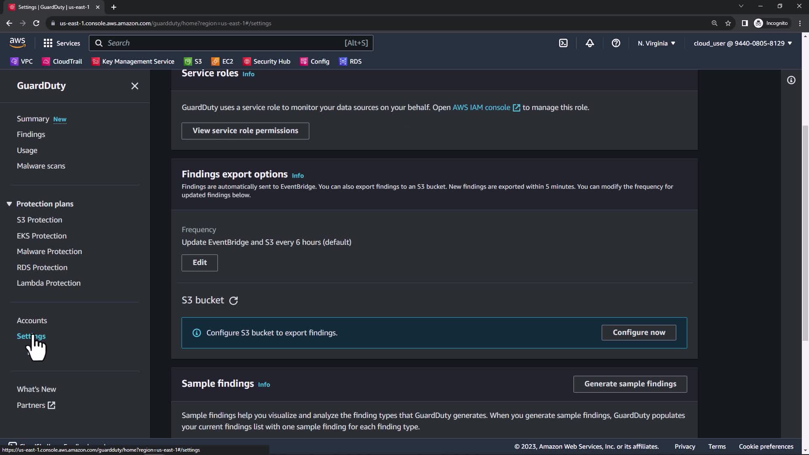
Task: Expand the cloud_user account menu
Action: (742, 43)
